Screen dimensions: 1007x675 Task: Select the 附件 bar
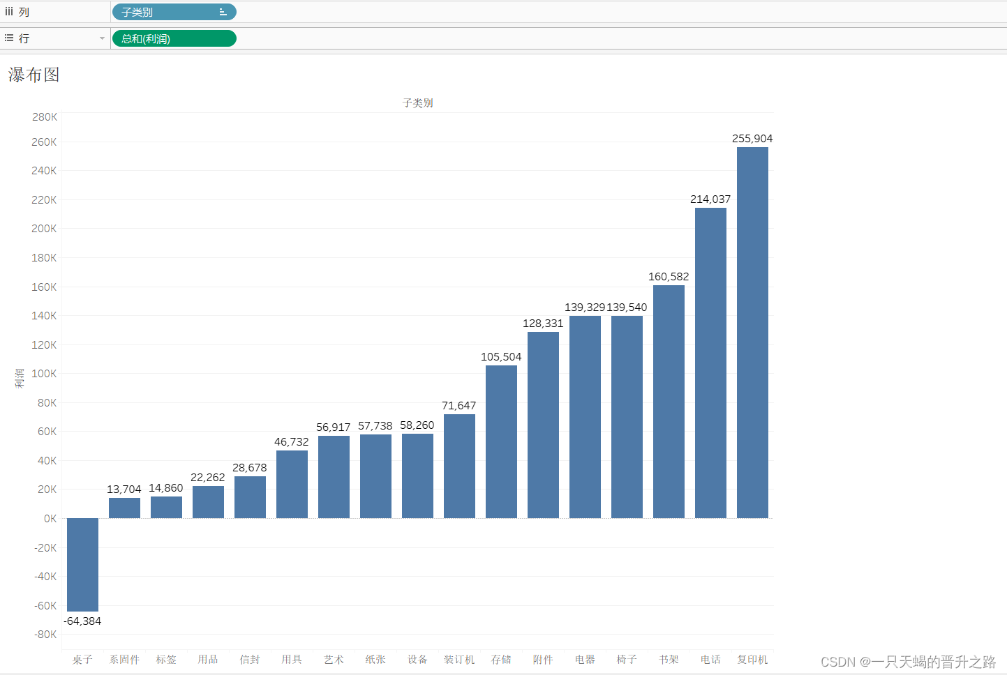(543, 425)
